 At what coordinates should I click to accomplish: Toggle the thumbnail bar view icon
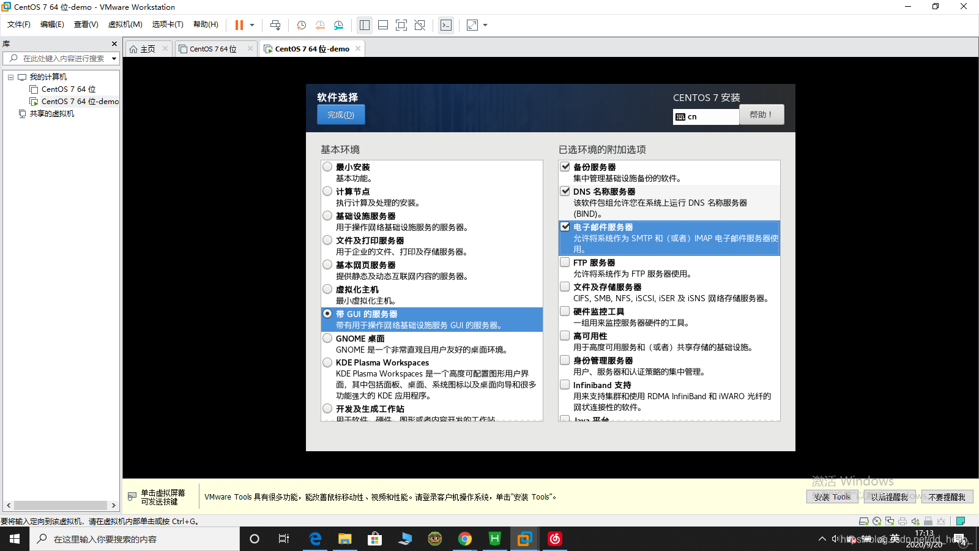(383, 25)
